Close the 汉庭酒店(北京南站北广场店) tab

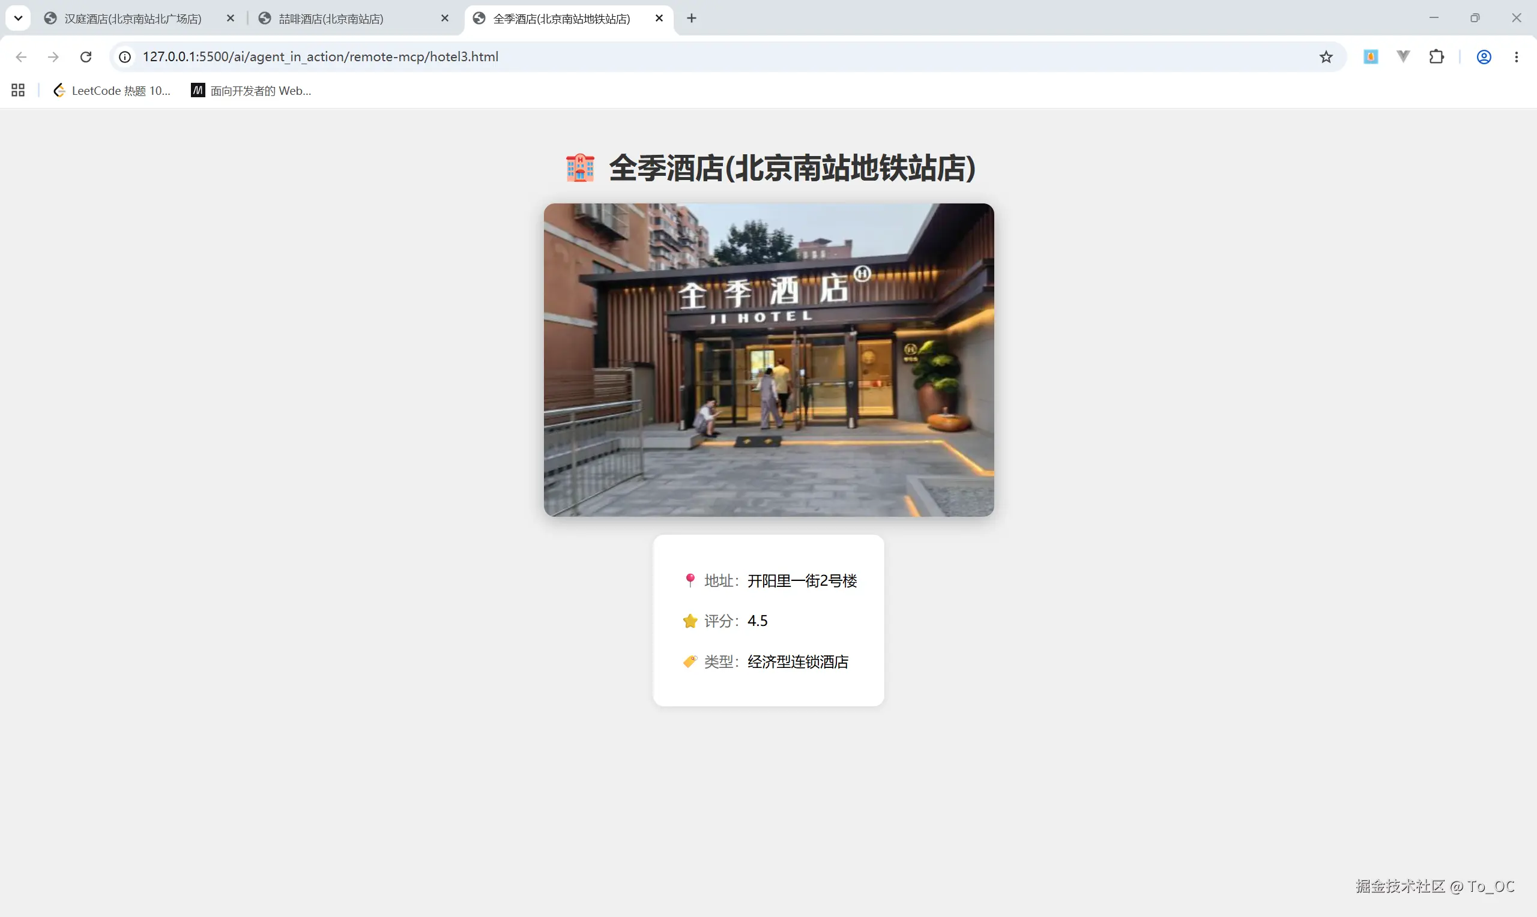click(x=230, y=19)
